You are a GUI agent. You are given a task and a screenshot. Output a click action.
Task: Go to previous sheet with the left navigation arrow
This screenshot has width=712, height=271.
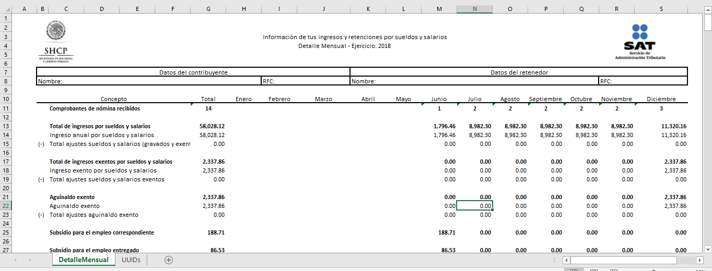[15, 260]
